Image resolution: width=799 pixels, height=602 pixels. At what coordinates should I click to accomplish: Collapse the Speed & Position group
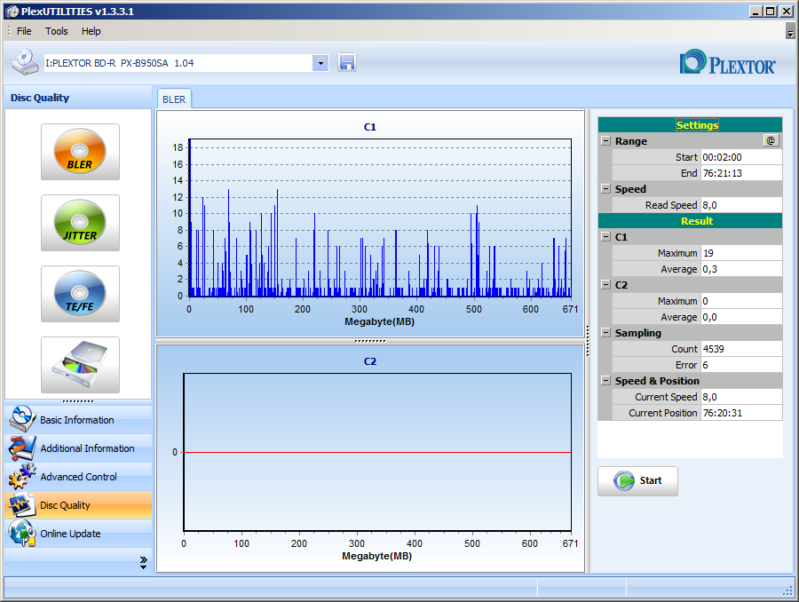pos(605,380)
